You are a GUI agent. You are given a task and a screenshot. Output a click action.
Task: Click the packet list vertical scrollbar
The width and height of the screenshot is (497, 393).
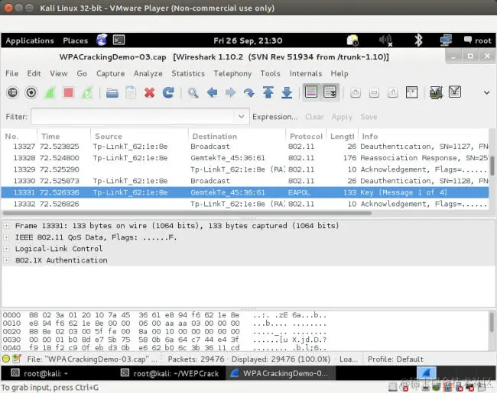(492, 166)
